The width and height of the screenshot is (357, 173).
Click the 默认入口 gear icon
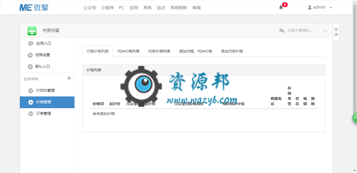(x=30, y=67)
